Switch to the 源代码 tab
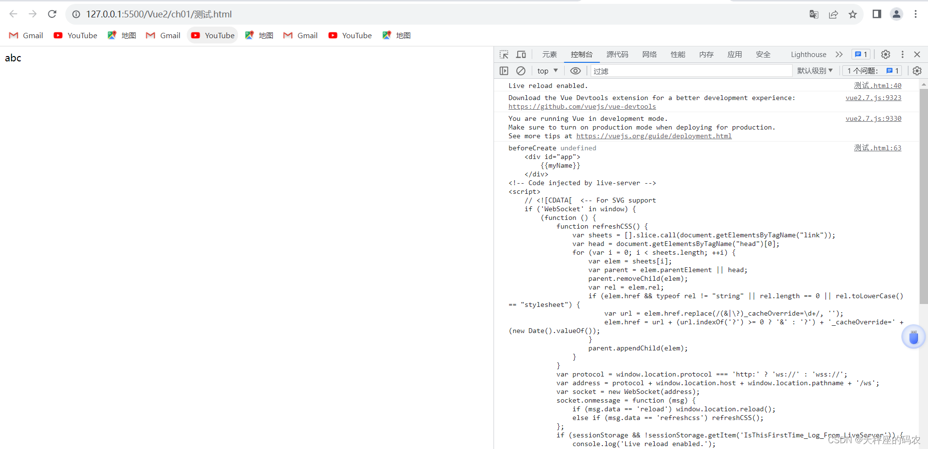This screenshot has height=449, width=928. (x=617, y=55)
